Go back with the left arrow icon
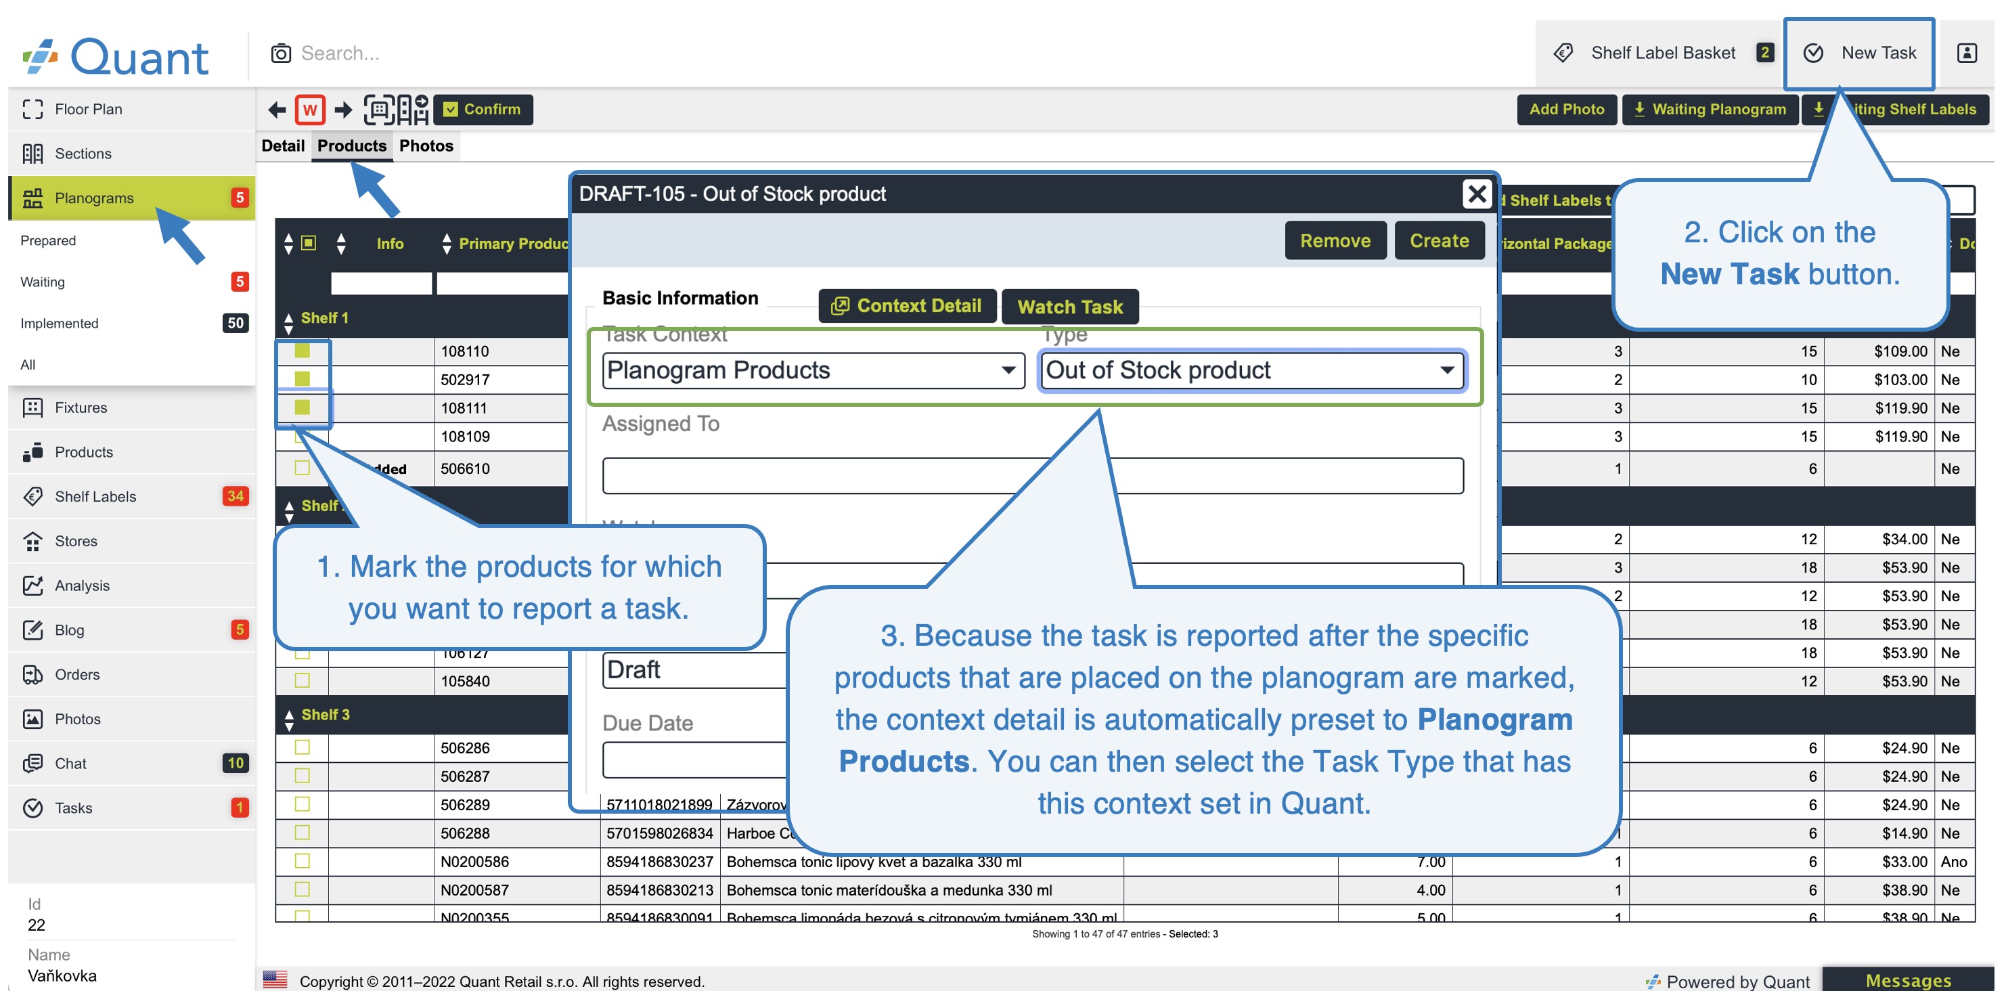Viewport: 2006px width, 991px height. 276,110
